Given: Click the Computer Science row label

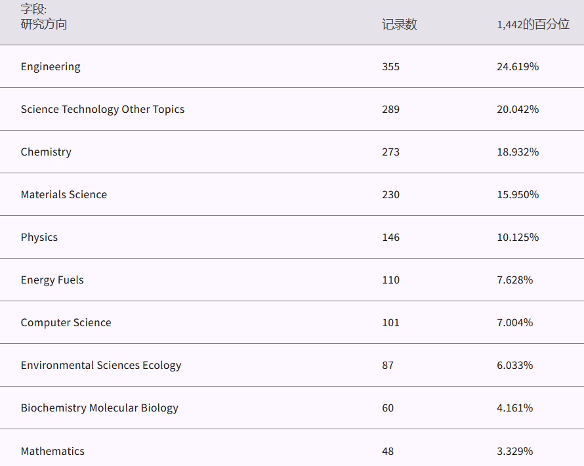Looking at the screenshot, I should point(66,323).
